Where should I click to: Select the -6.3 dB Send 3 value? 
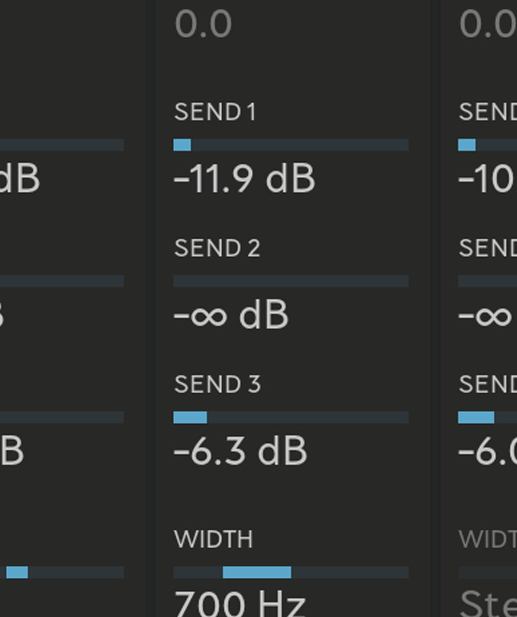240,451
